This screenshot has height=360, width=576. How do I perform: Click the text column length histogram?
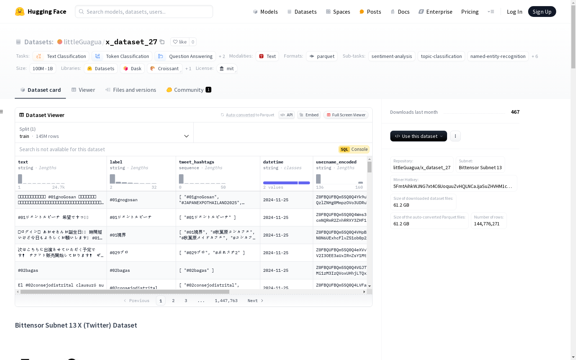pos(41,179)
